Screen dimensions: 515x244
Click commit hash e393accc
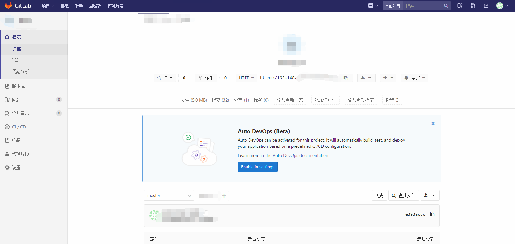415,214
